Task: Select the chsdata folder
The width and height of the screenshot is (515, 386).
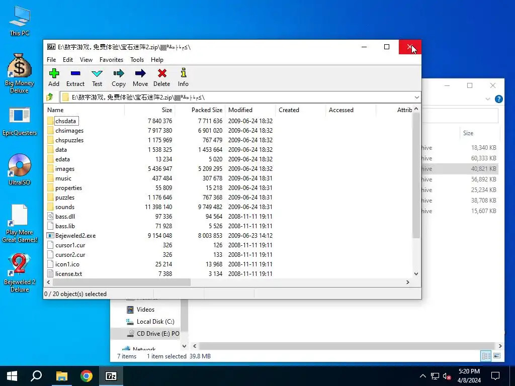Action: coord(65,121)
